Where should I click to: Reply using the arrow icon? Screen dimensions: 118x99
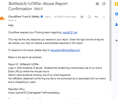(97, 17)
